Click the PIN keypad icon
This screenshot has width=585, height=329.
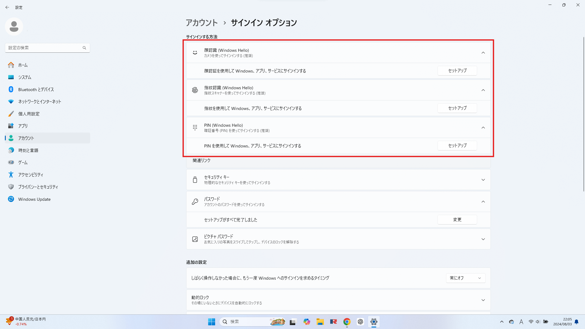(x=195, y=128)
